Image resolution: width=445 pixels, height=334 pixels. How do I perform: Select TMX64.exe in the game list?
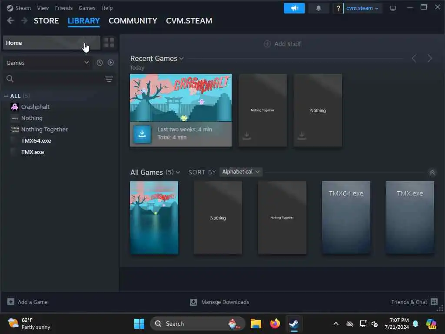pos(36,140)
